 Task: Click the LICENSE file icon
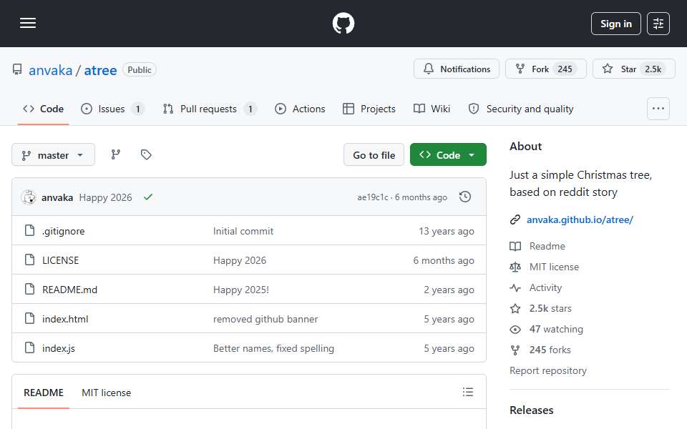pos(29,260)
